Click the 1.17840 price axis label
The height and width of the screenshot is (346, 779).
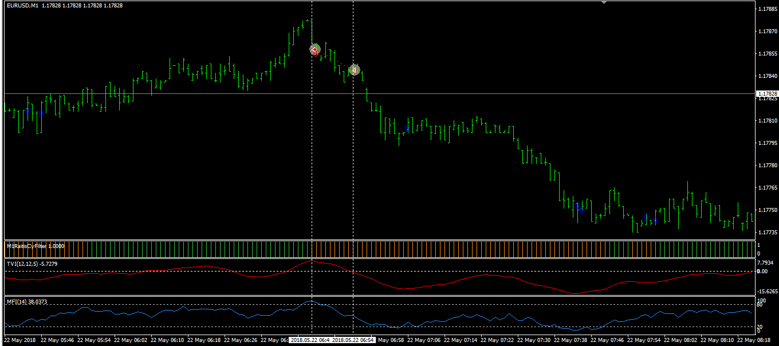[767, 76]
